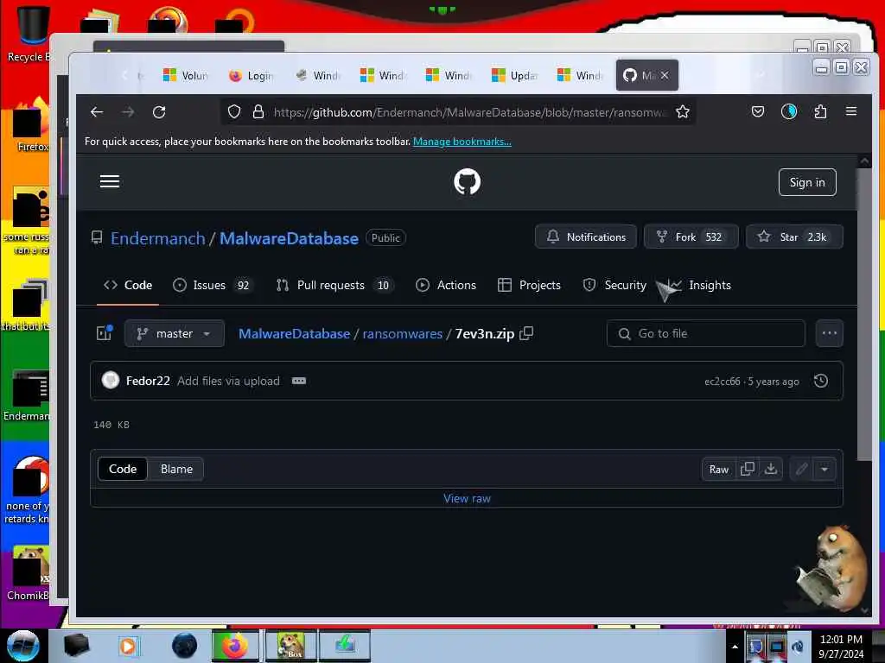Open MalwareDatabase repository title link
Viewport: 885px width, 663px height.
coord(289,238)
